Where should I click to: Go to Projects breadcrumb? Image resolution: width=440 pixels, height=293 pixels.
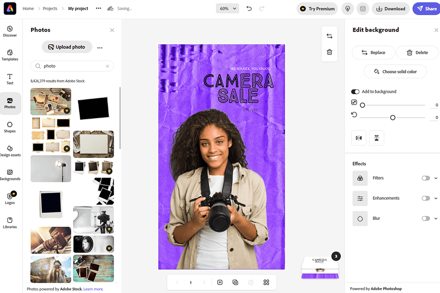(50, 9)
